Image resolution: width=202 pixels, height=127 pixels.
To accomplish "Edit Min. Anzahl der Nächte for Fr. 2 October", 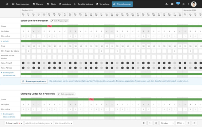I will [29, 51].
